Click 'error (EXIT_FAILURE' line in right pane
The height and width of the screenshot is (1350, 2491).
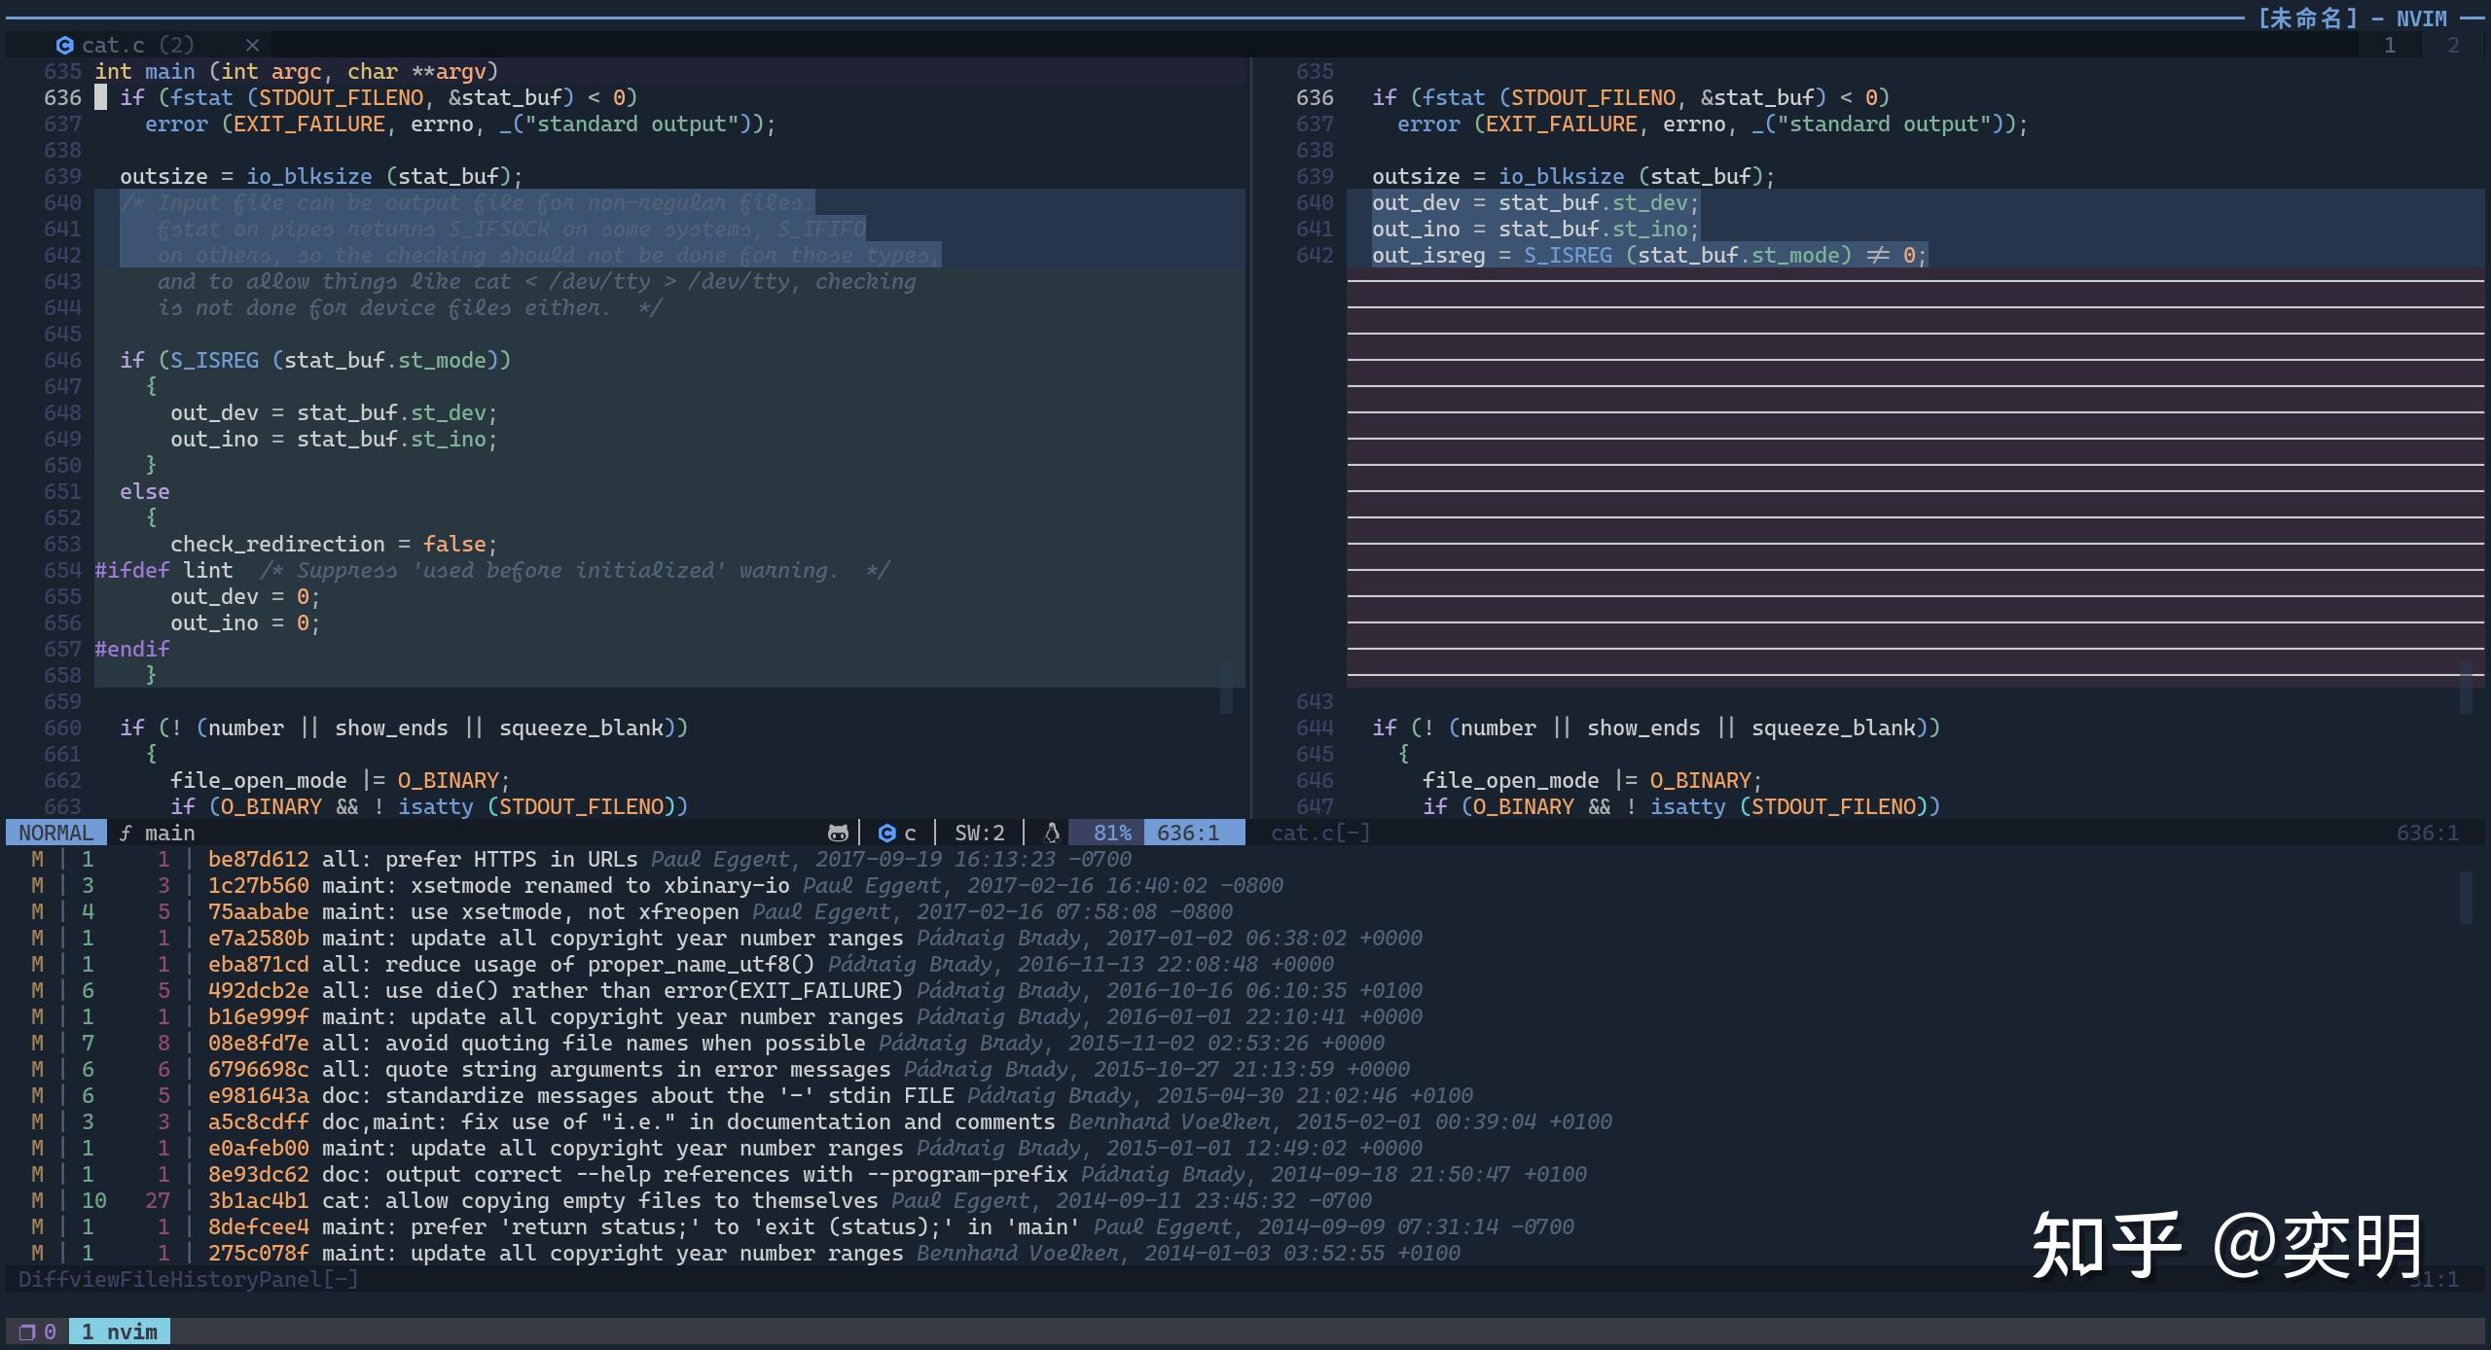tap(1713, 124)
